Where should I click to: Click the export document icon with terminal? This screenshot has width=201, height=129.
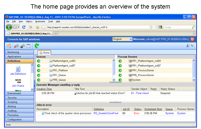pyautogui.click(x=23, y=46)
